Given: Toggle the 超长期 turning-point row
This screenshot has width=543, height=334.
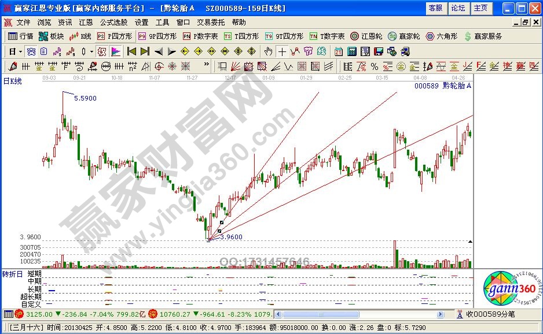Looking at the screenshot, I should 31,296.
